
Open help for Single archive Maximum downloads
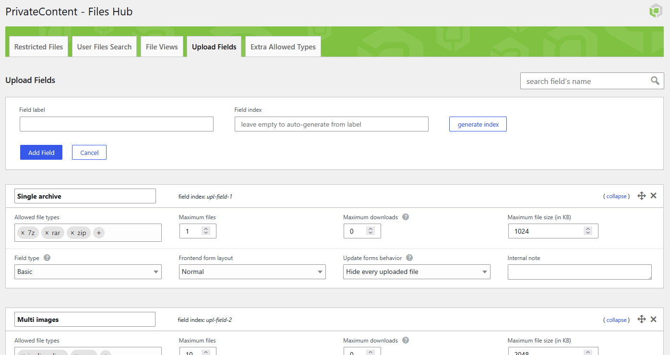406,217
